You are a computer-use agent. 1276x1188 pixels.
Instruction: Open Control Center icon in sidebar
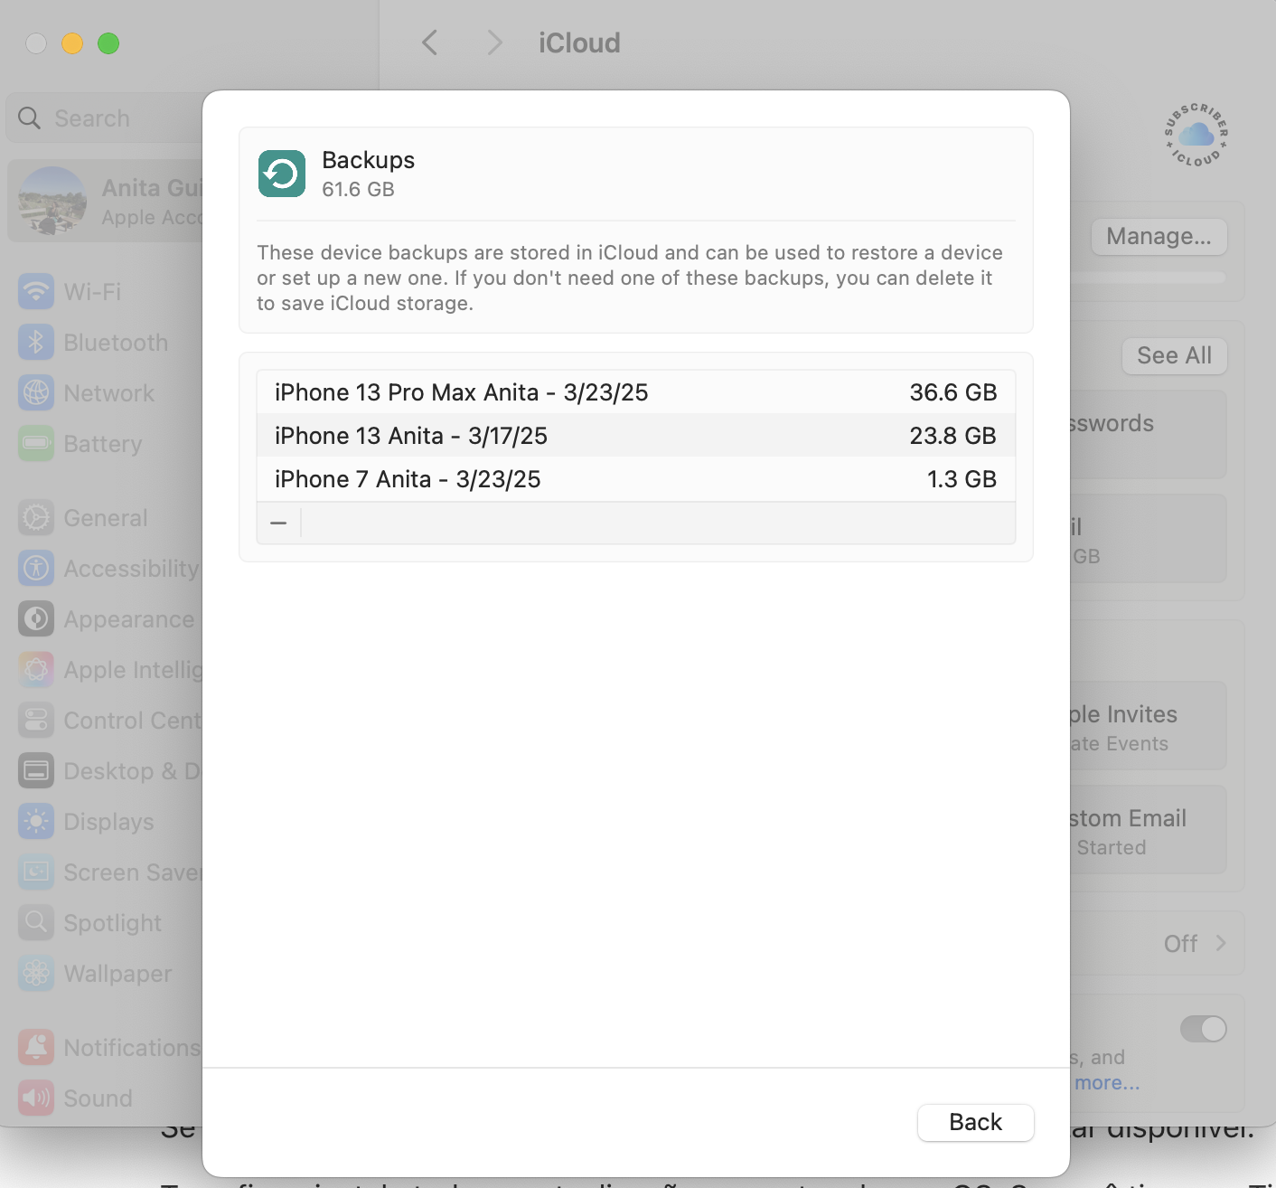36,721
